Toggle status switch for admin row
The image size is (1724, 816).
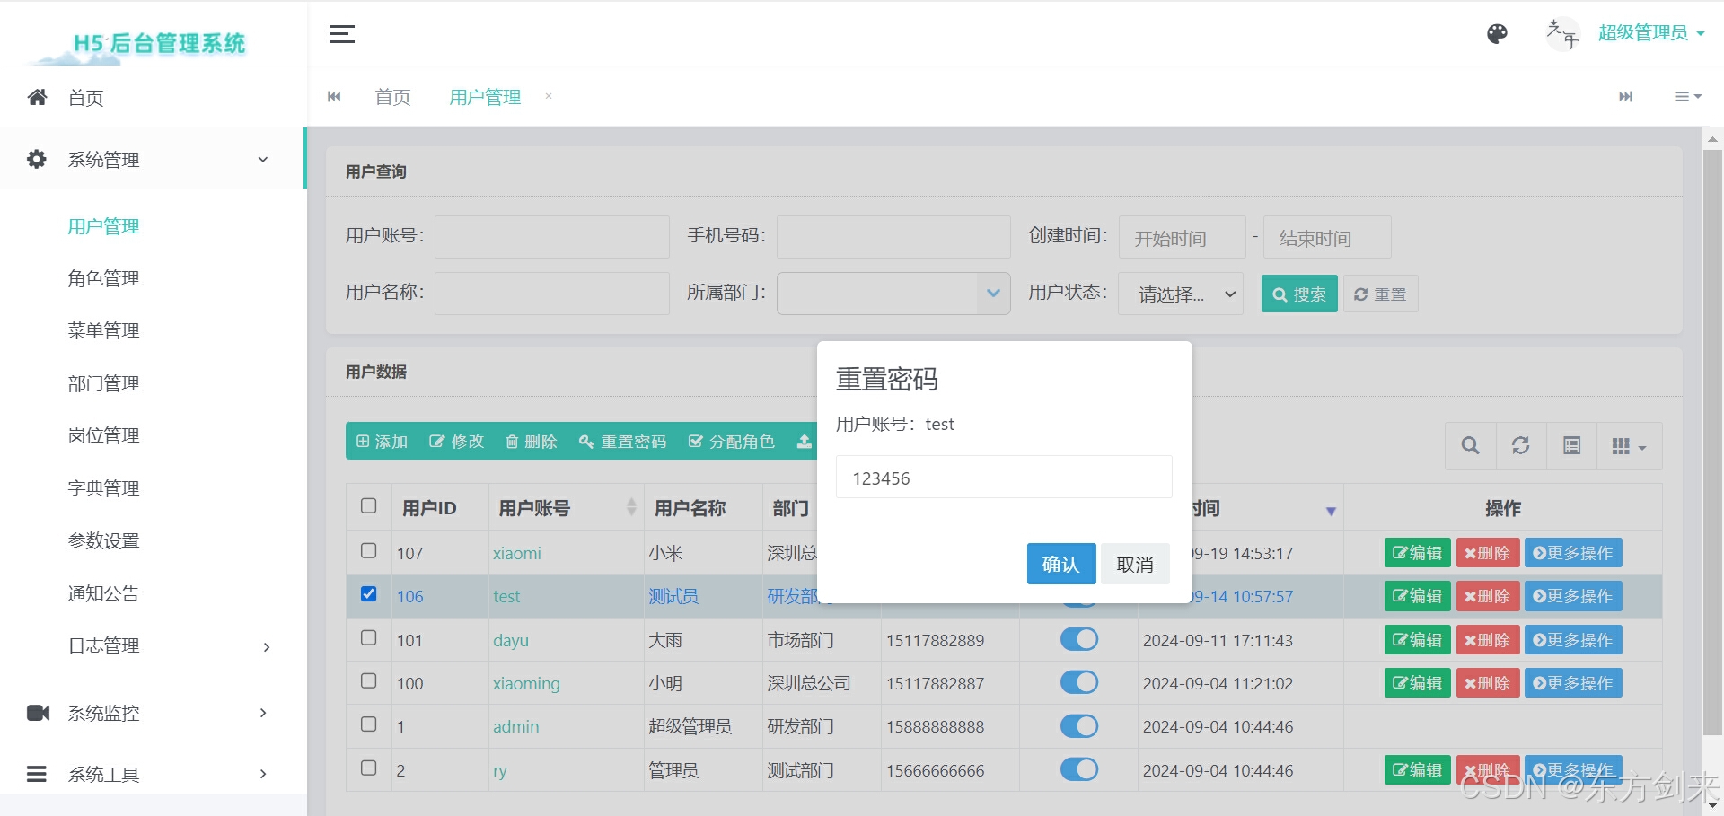point(1079,725)
